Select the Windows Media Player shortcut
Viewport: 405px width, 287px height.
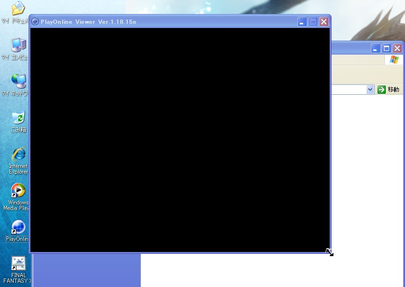coord(18,191)
